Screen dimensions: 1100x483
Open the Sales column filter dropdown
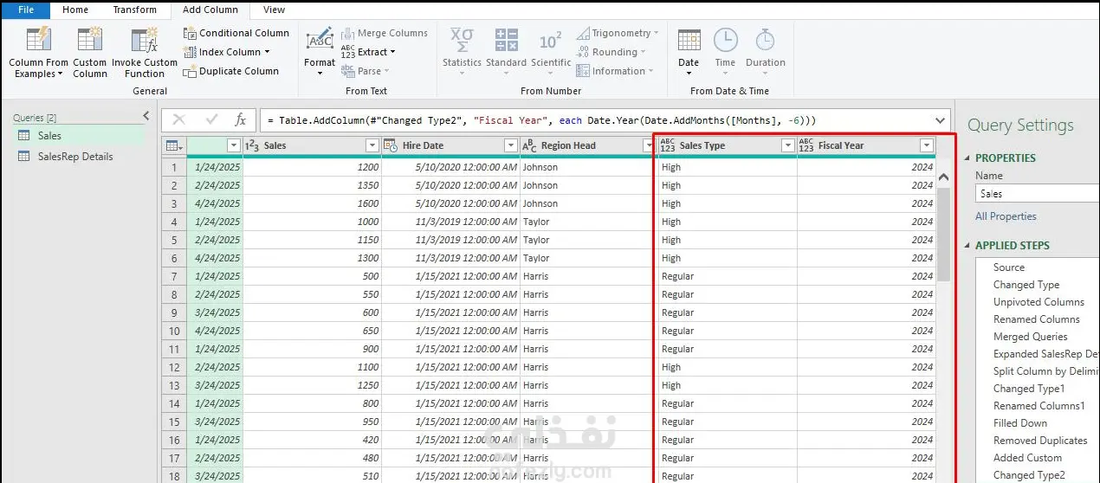[372, 145]
